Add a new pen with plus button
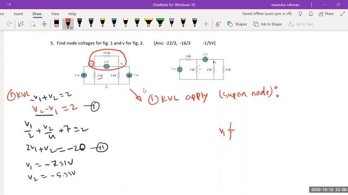 click(206, 24)
